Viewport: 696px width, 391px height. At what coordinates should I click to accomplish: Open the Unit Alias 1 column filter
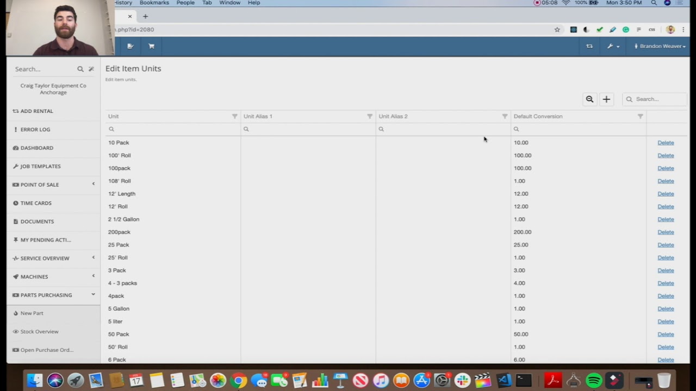tap(370, 116)
